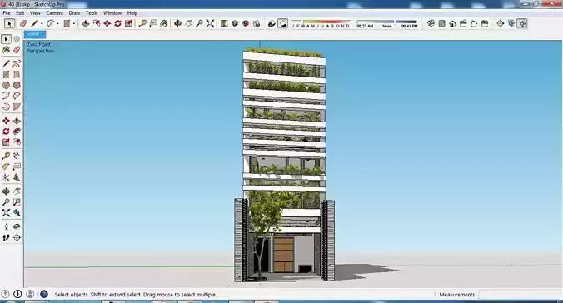The image size is (563, 303).
Task: Choose the Text label tool in top toolbar
Action: click(153, 23)
